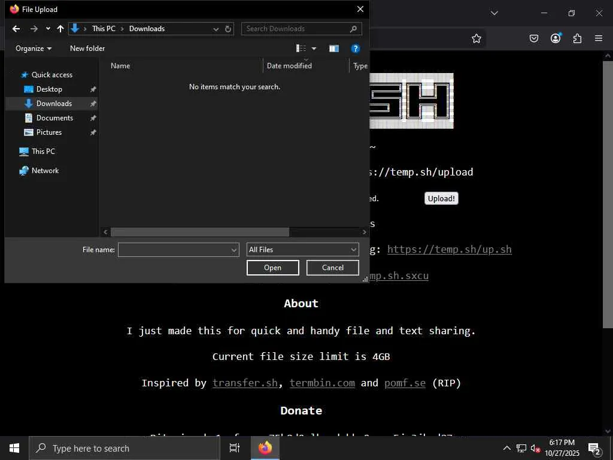613x460 pixels.
Task: Click the Upload! button on the web page
Action: point(441,198)
